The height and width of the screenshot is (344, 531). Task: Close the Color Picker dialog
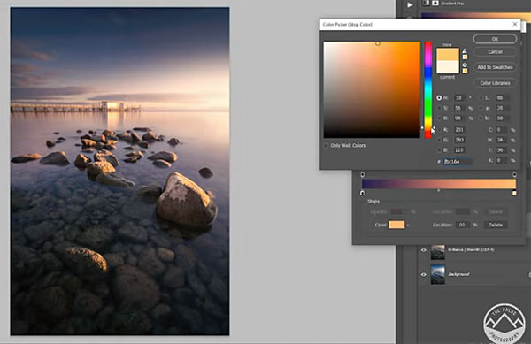click(515, 24)
